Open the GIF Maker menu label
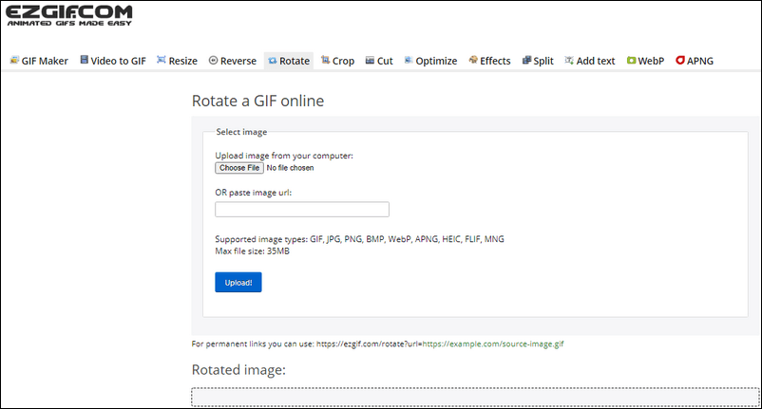The image size is (762, 409). 45,61
